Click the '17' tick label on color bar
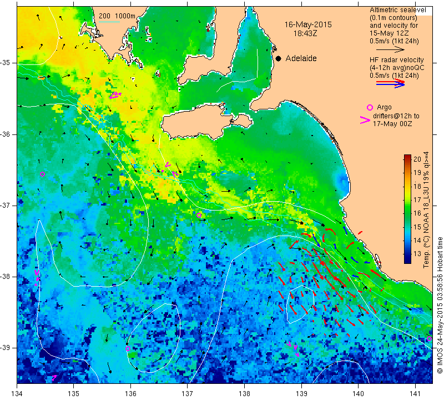Viewport: 444px width, 400px height. [x=417, y=200]
